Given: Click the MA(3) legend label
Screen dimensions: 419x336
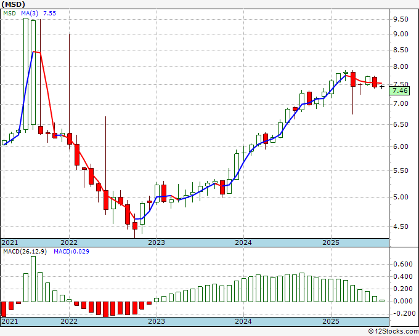Looking at the screenshot, I should [x=30, y=13].
